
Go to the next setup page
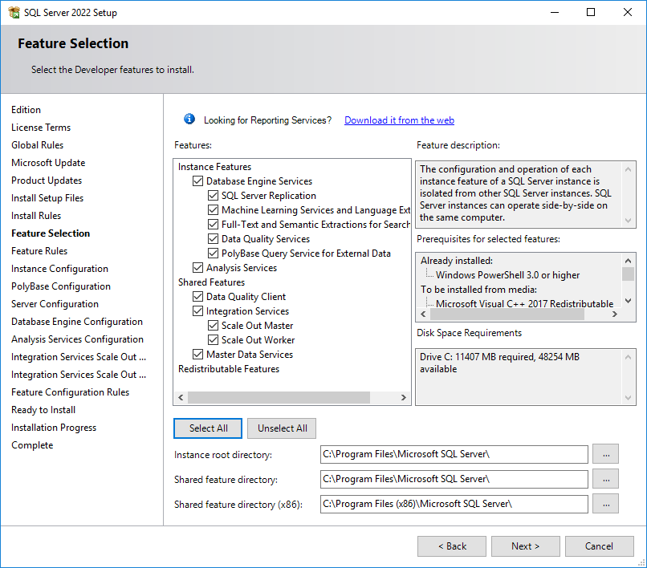(x=525, y=546)
